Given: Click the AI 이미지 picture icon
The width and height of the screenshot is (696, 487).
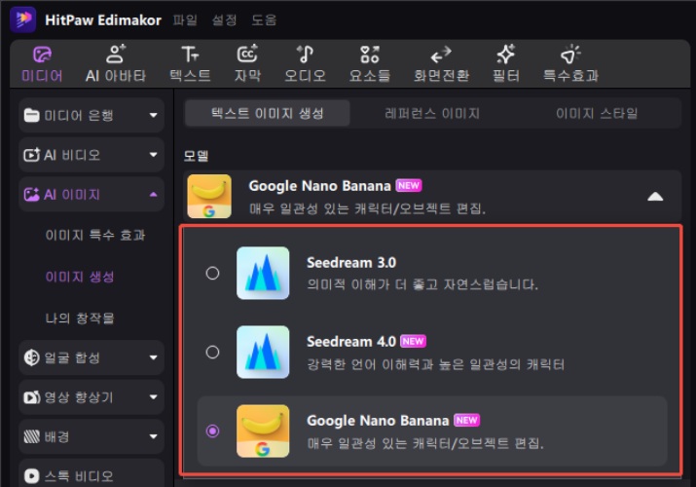Looking at the screenshot, I should (x=31, y=195).
